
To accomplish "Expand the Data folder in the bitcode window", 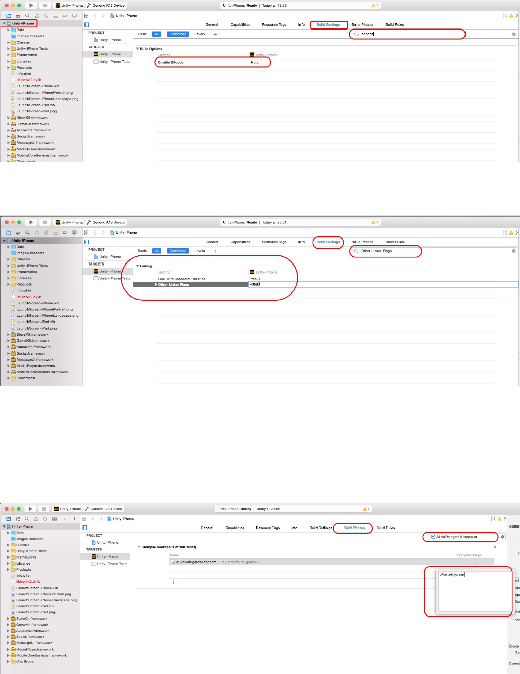I will [8, 30].
